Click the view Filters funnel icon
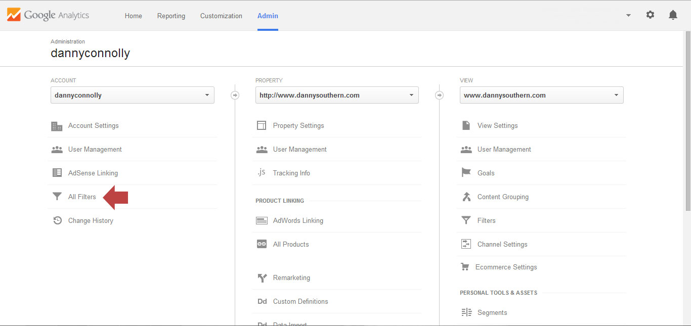Viewport: 691px width, 326px height. pos(466,220)
